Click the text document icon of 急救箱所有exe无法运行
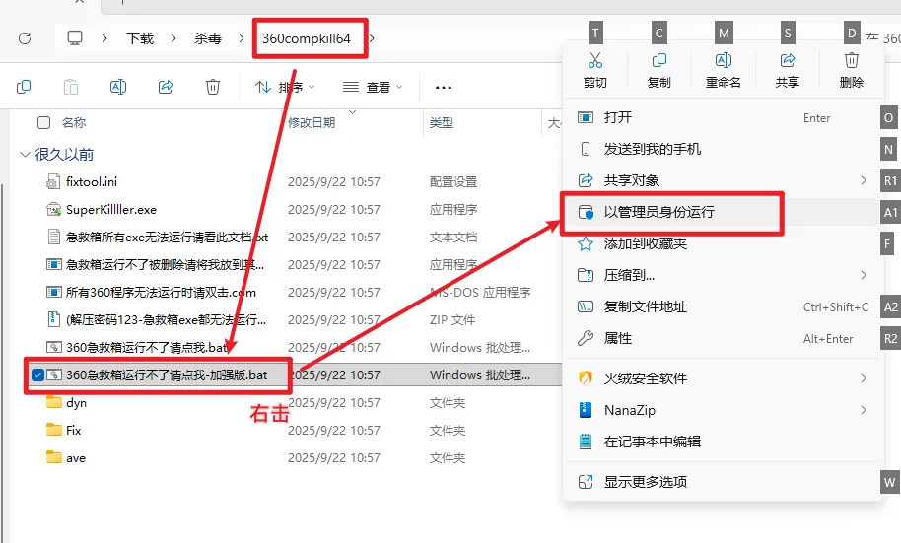This screenshot has width=901, height=543. tap(53, 237)
